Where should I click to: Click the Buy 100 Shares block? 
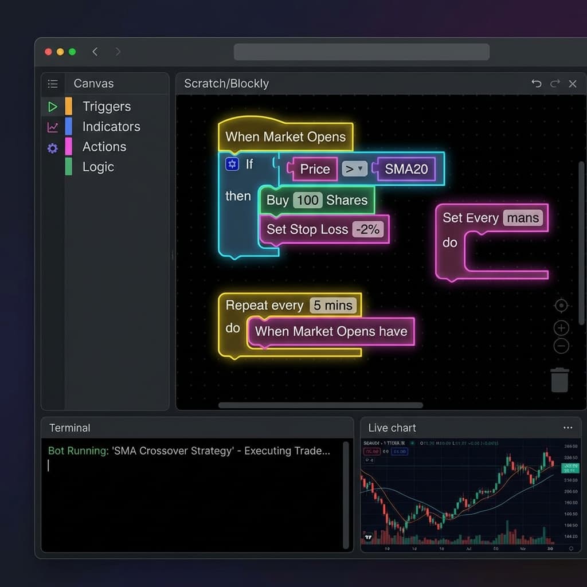(x=316, y=200)
